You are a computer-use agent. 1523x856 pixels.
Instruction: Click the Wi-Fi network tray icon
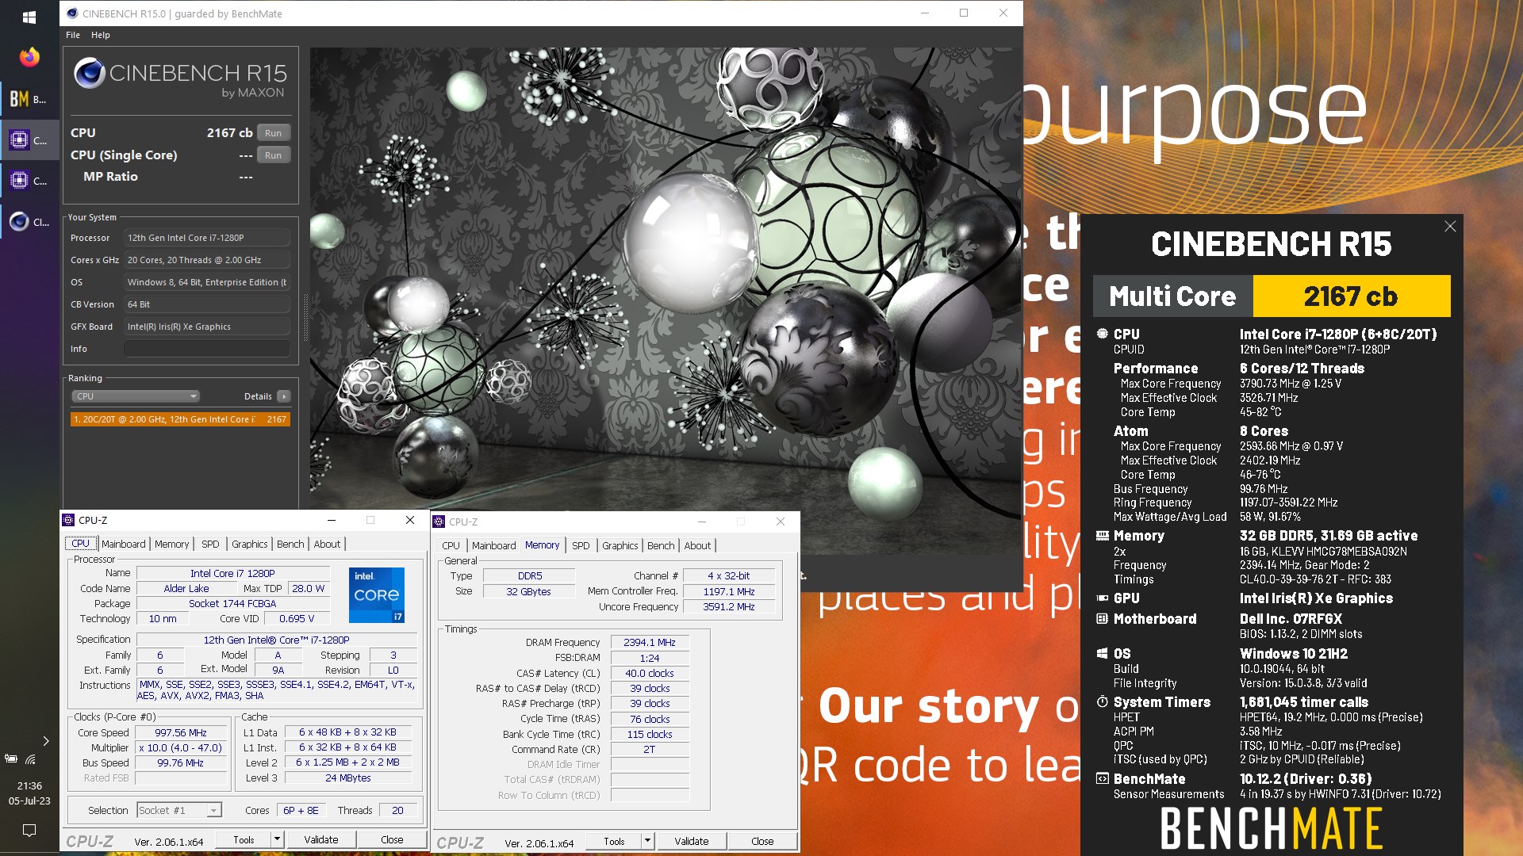pyautogui.click(x=30, y=759)
